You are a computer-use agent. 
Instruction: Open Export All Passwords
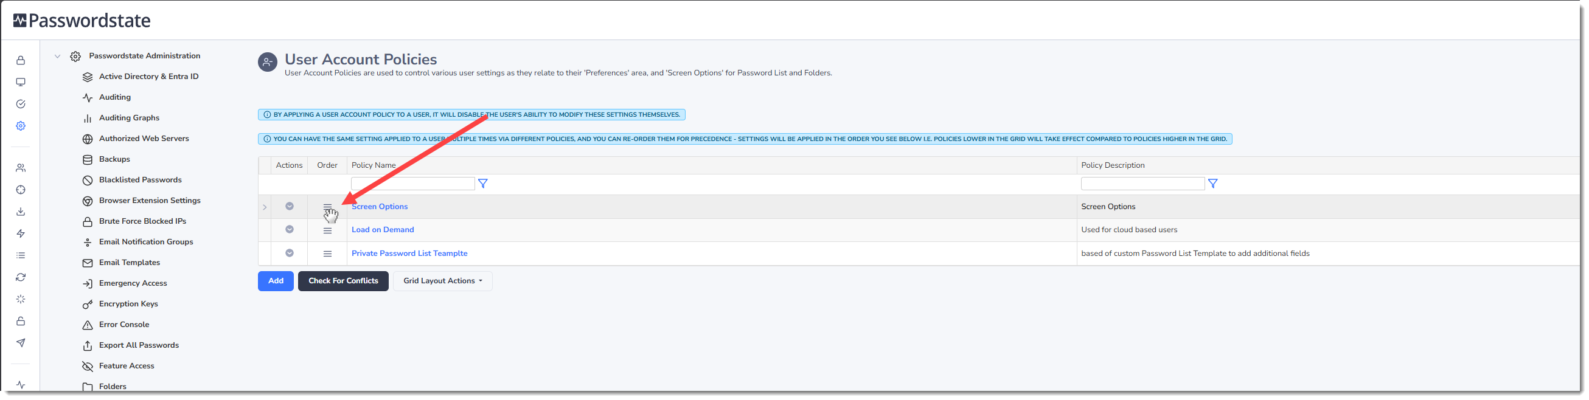click(139, 345)
